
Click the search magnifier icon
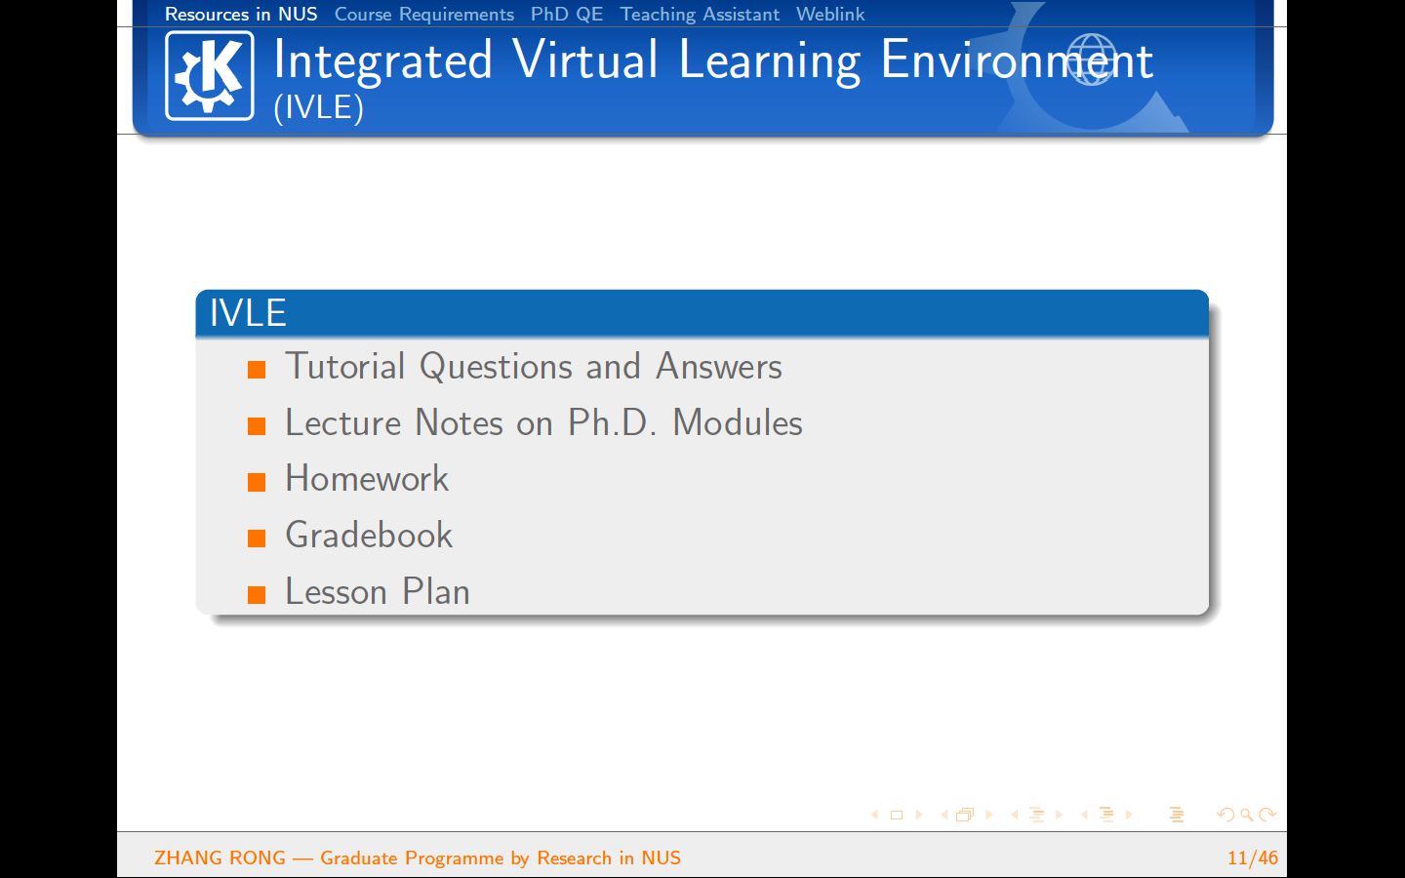(1247, 815)
